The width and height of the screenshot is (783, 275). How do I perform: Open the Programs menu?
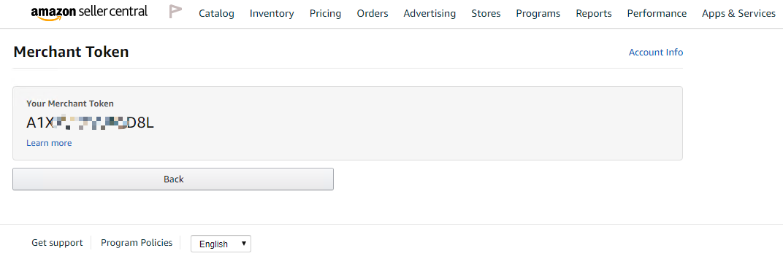point(538,13)
